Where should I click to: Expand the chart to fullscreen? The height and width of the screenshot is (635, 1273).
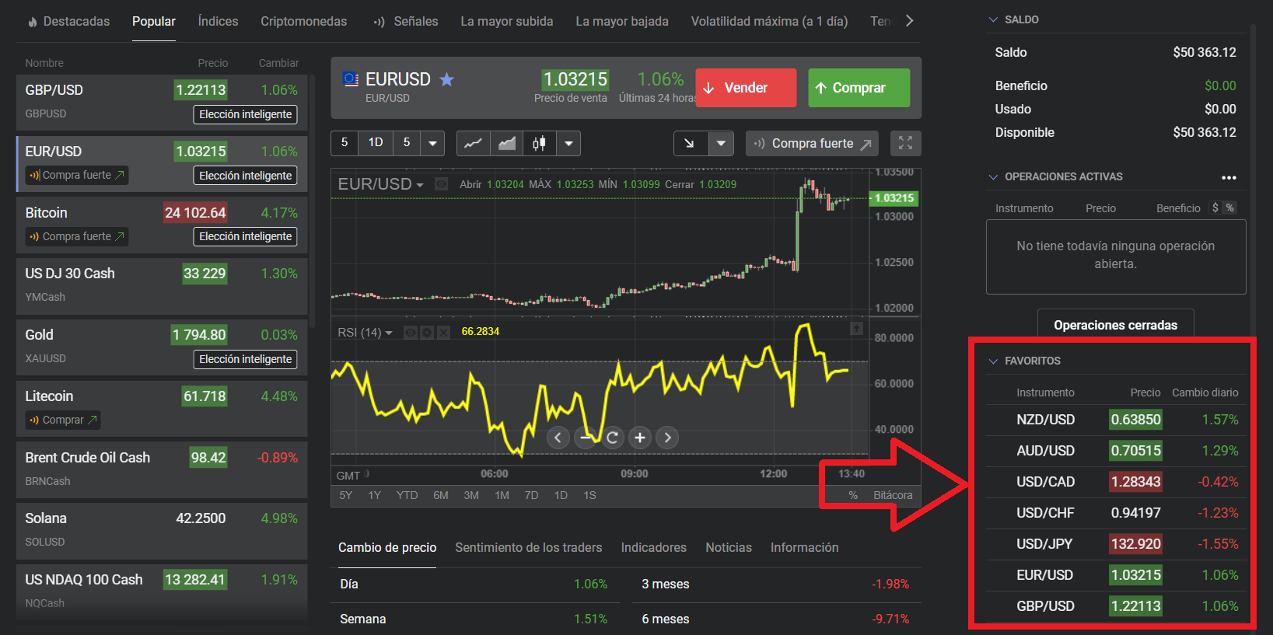[x=905, y=143]
